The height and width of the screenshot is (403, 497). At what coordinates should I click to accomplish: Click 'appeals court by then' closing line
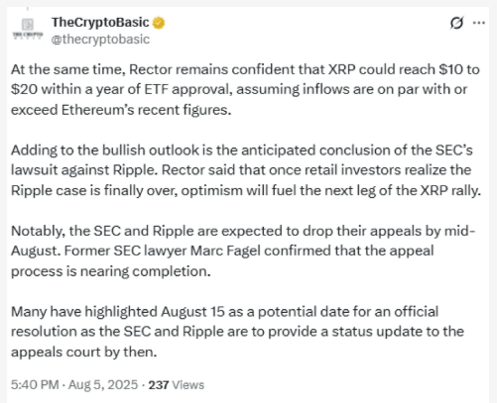[83, 353]
